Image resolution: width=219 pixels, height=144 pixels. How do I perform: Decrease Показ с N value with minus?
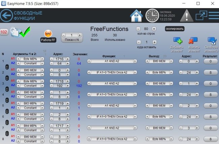(x=64, y=35)
